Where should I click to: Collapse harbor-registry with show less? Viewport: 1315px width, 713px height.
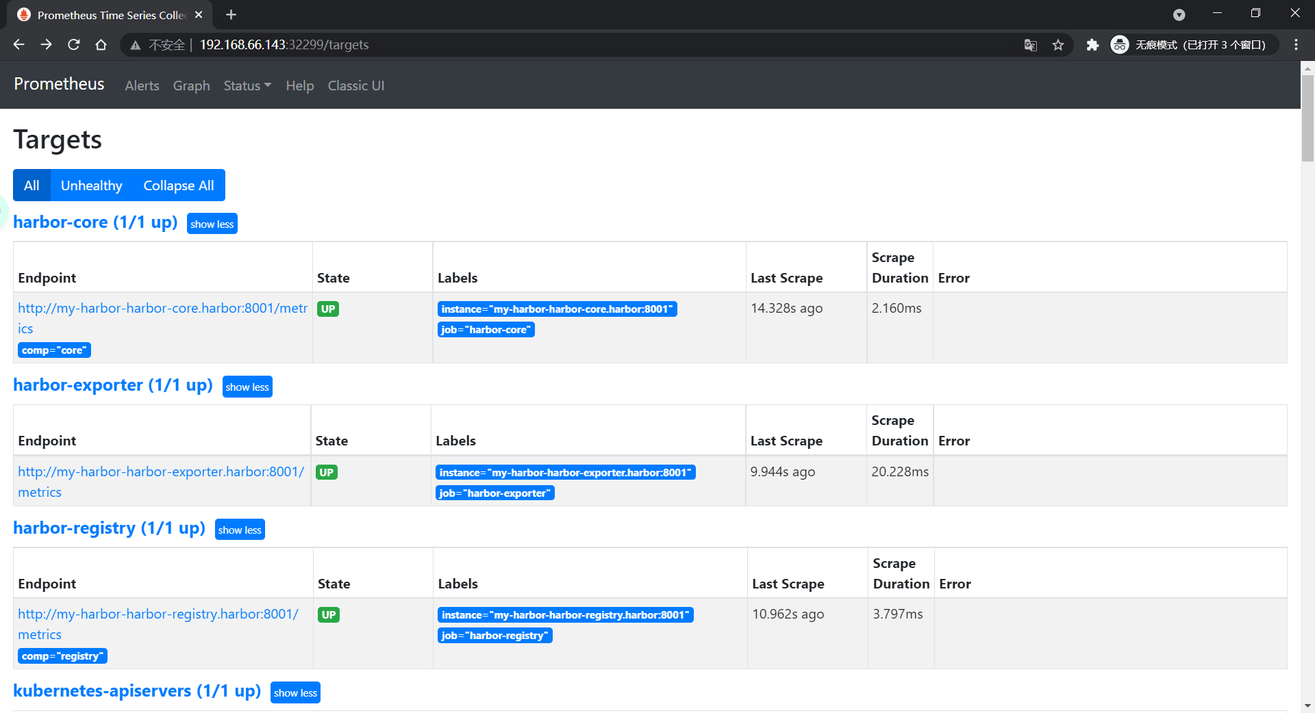tap(240, 530)
